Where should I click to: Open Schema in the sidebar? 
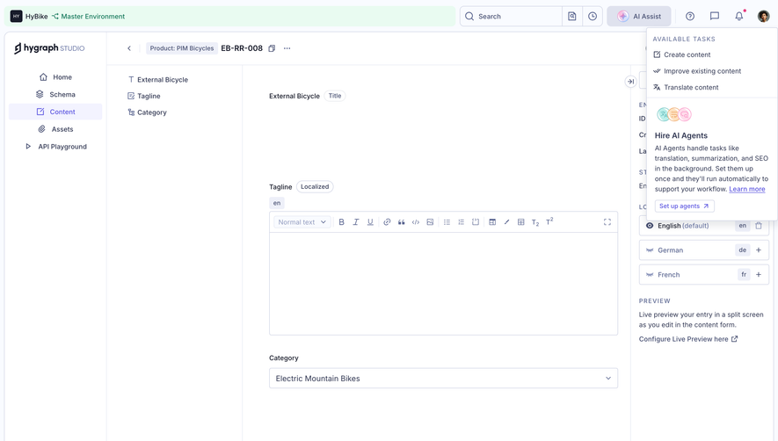55,95
